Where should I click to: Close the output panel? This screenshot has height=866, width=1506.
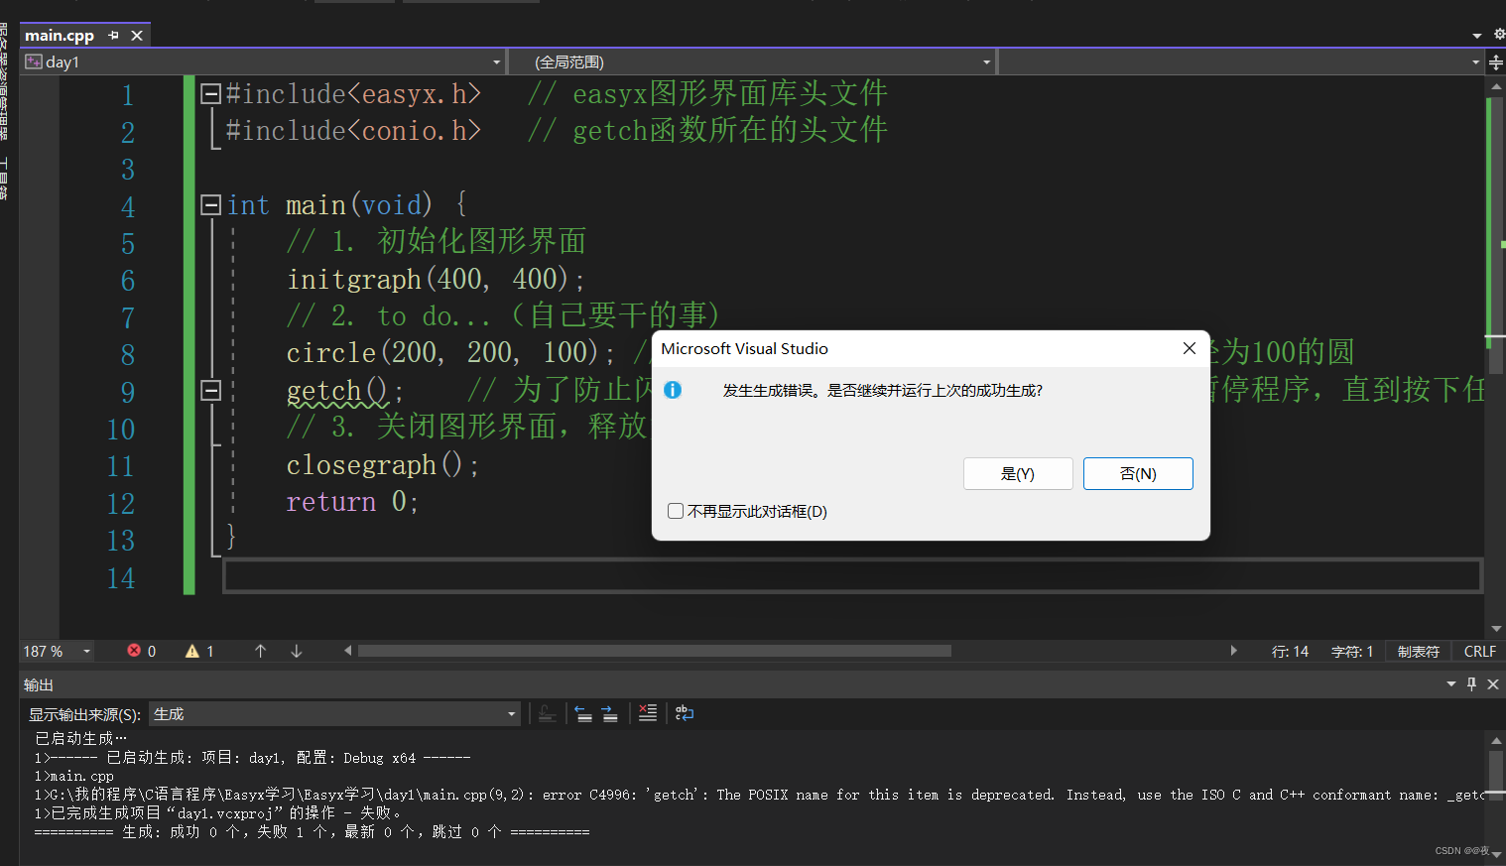coord(1493,684)
